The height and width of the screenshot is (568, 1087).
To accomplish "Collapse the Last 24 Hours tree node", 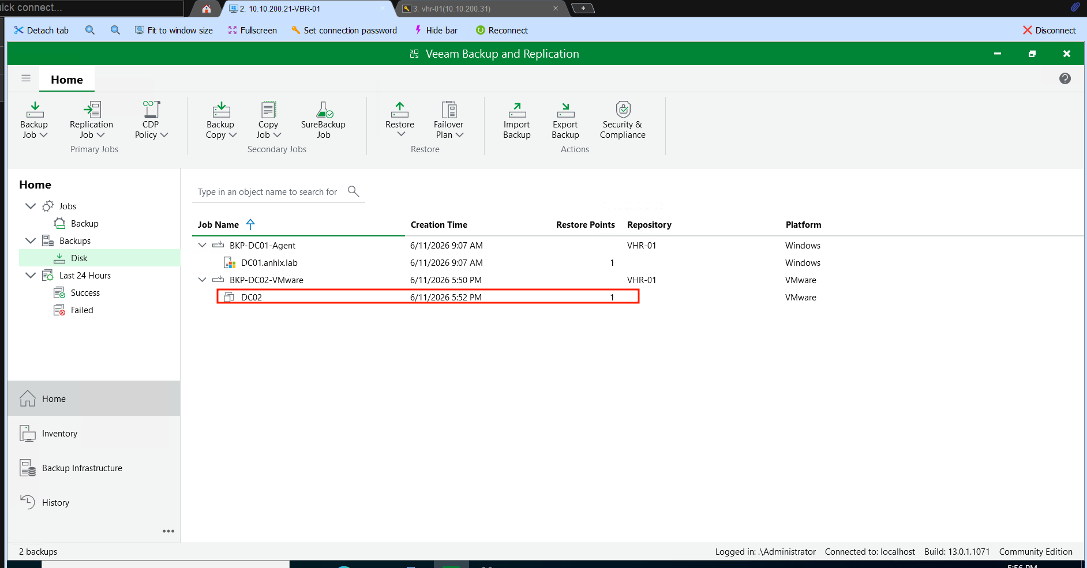I will click(x=31, y=275).
